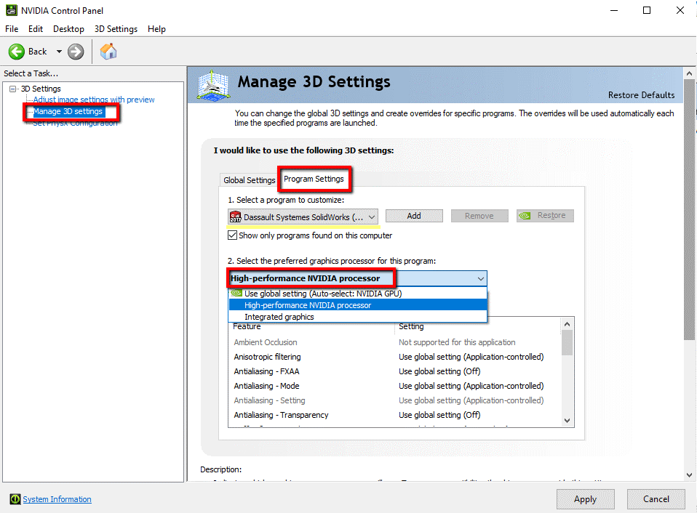Image resolution: width=697 pixels, height=513 pixels.
Task: Collapse the 3D Settings tree node
Action: click(12, 89)
